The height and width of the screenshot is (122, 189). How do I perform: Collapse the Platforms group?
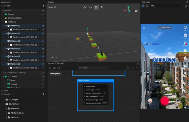point(3,22)
